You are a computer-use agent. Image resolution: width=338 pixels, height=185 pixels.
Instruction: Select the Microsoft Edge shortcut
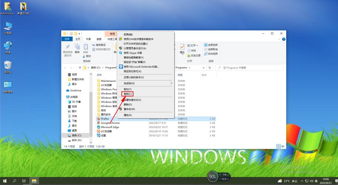tap(110, 127)
